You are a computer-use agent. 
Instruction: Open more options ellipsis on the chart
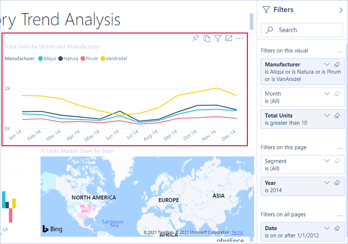click(x=240, y=38)
